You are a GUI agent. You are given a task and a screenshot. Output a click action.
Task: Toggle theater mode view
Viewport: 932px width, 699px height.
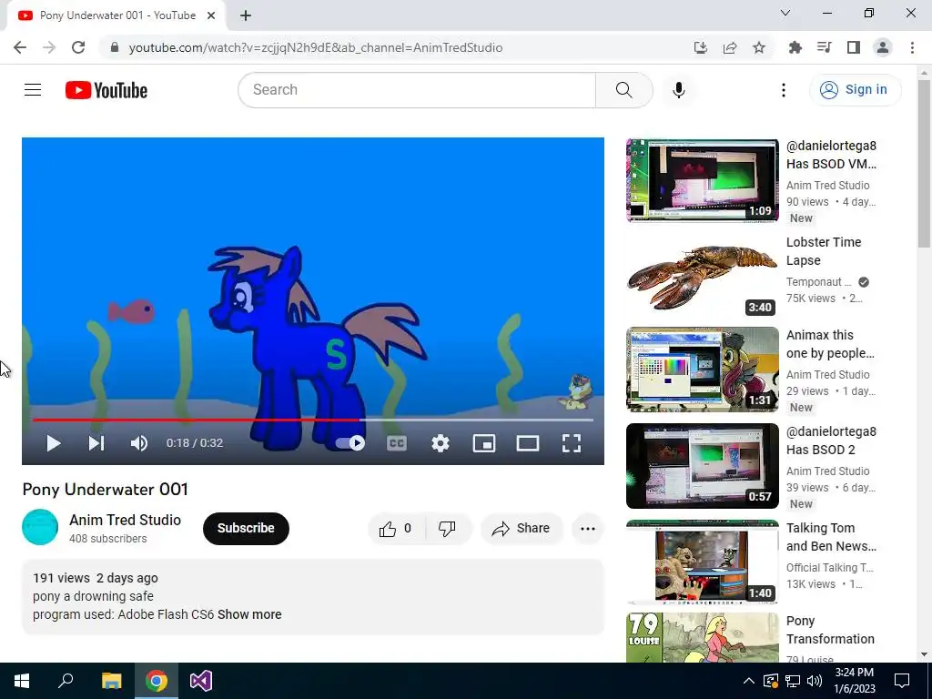click(x=528, y=443)
